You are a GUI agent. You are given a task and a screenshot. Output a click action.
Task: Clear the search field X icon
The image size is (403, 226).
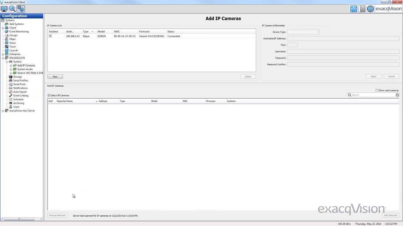(397, 95)
